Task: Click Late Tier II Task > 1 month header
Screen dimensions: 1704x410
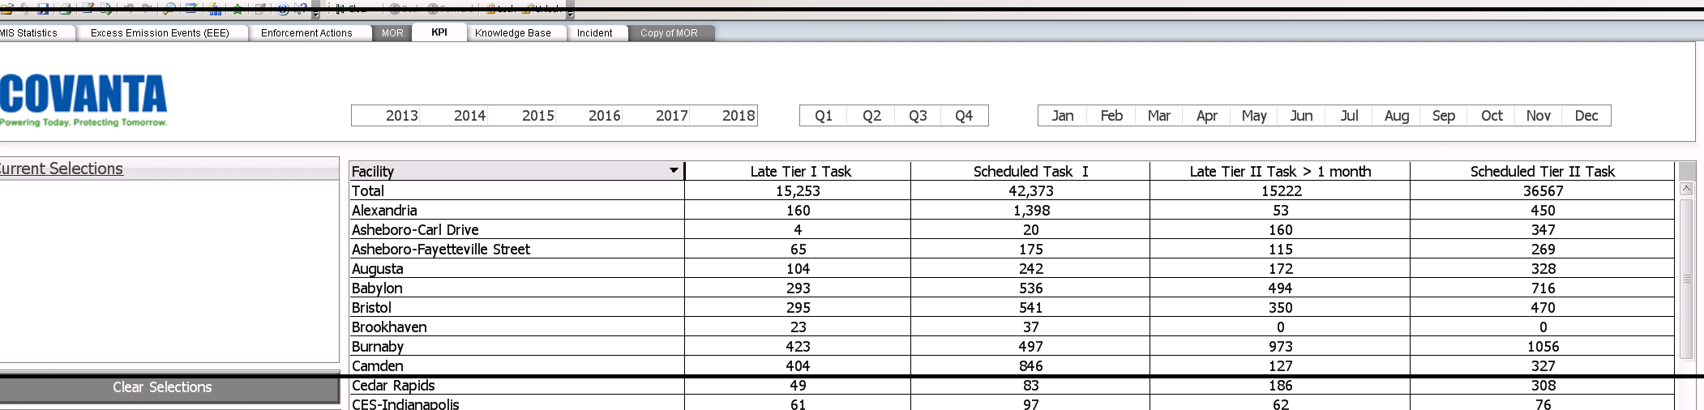Action: pyautogui.click(x=1280, y=171)
